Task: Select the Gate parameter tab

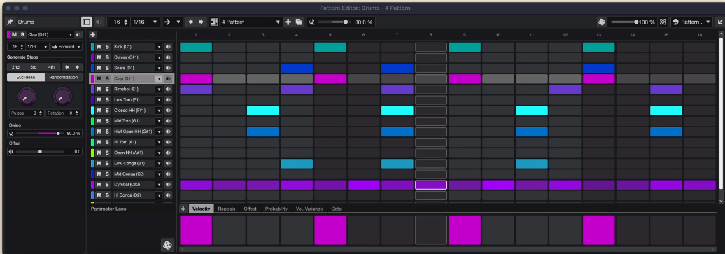Action: (336, 209)
